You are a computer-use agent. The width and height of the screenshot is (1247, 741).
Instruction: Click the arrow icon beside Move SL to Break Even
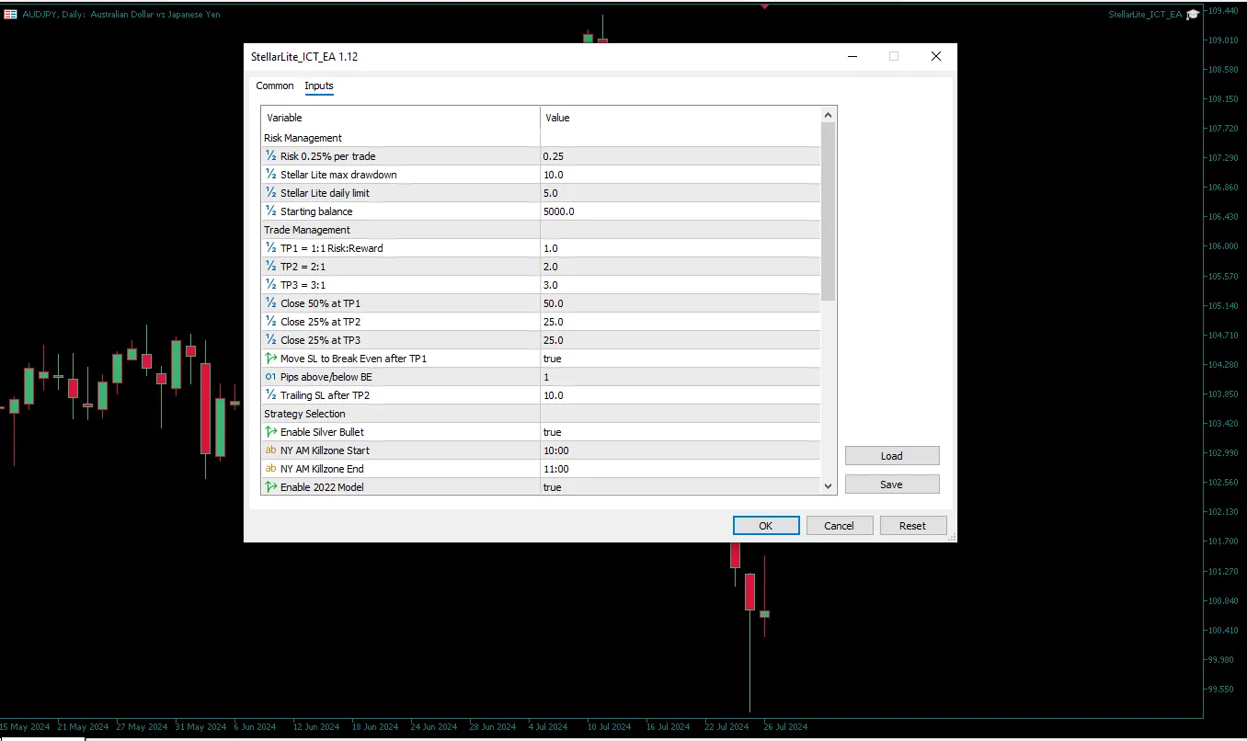click(270, 359)
